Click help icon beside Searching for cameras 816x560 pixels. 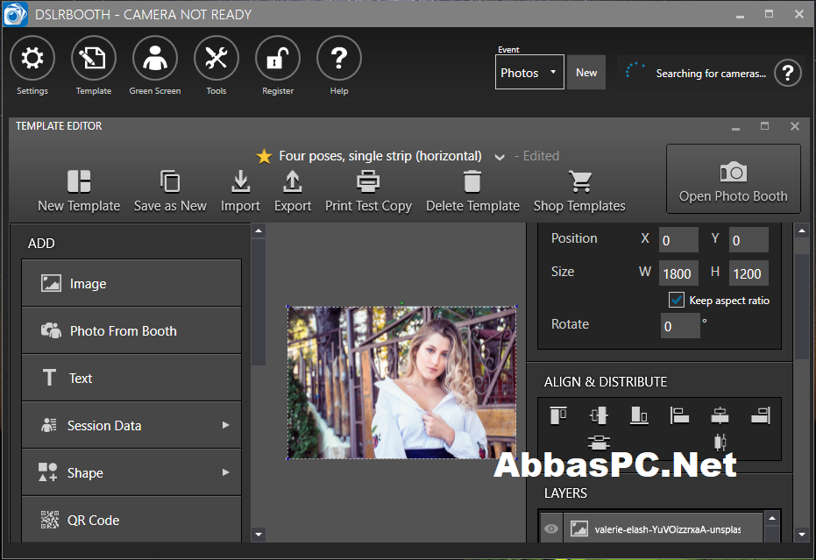tap(787, 74)
